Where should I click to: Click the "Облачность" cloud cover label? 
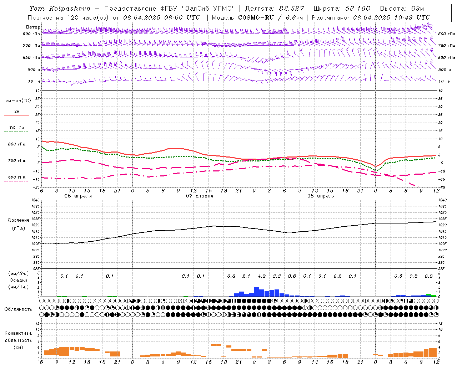tap(18, 309)
